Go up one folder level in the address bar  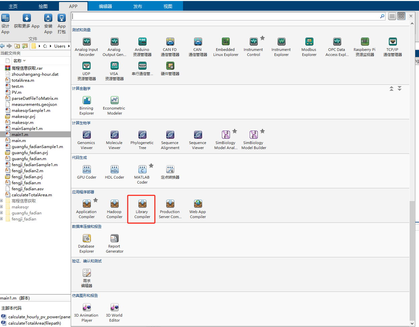(17, 46)
